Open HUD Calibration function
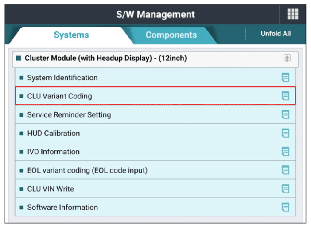Viewport: 311px width, 228px height. pyautogui.click(x=155, y=133)
